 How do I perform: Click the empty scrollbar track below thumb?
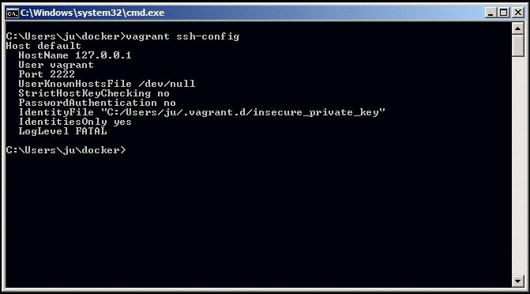[517, 166]
